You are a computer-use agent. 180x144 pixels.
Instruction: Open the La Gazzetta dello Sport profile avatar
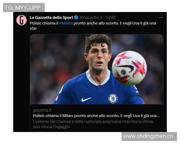pos(22,20)
